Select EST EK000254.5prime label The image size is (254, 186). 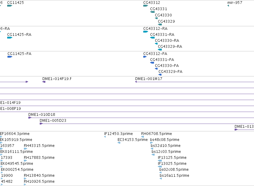pyautogui.click(x=17, y=170)
